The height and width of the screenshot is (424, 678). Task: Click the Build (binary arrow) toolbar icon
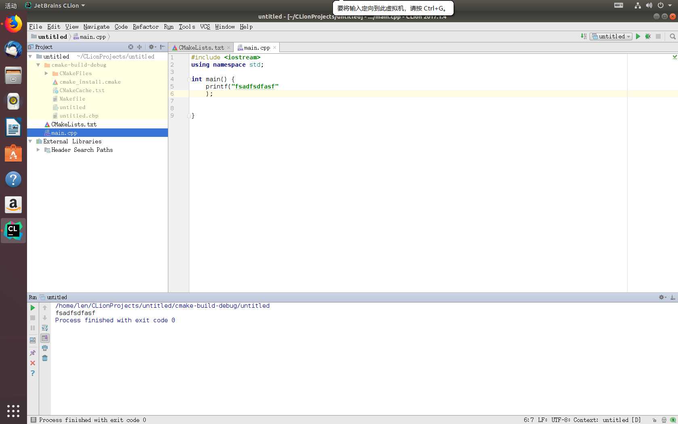[x=584, y=36]
